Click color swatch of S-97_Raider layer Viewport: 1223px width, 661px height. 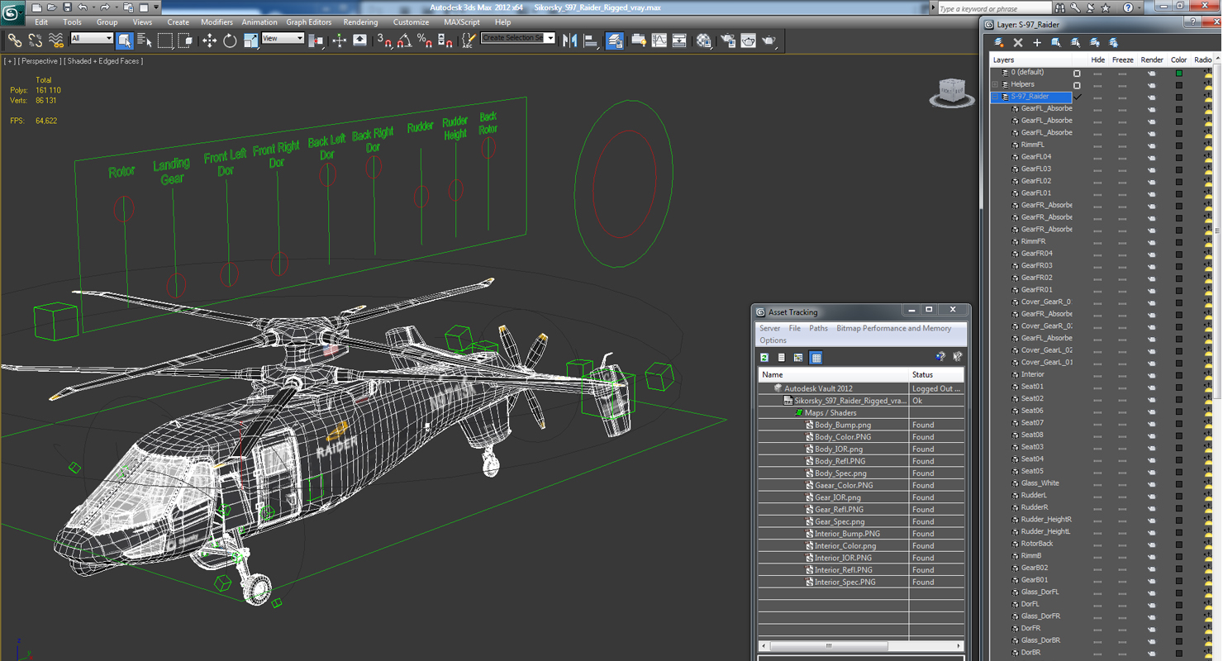pyautogui.click(x=1179, y=97)
